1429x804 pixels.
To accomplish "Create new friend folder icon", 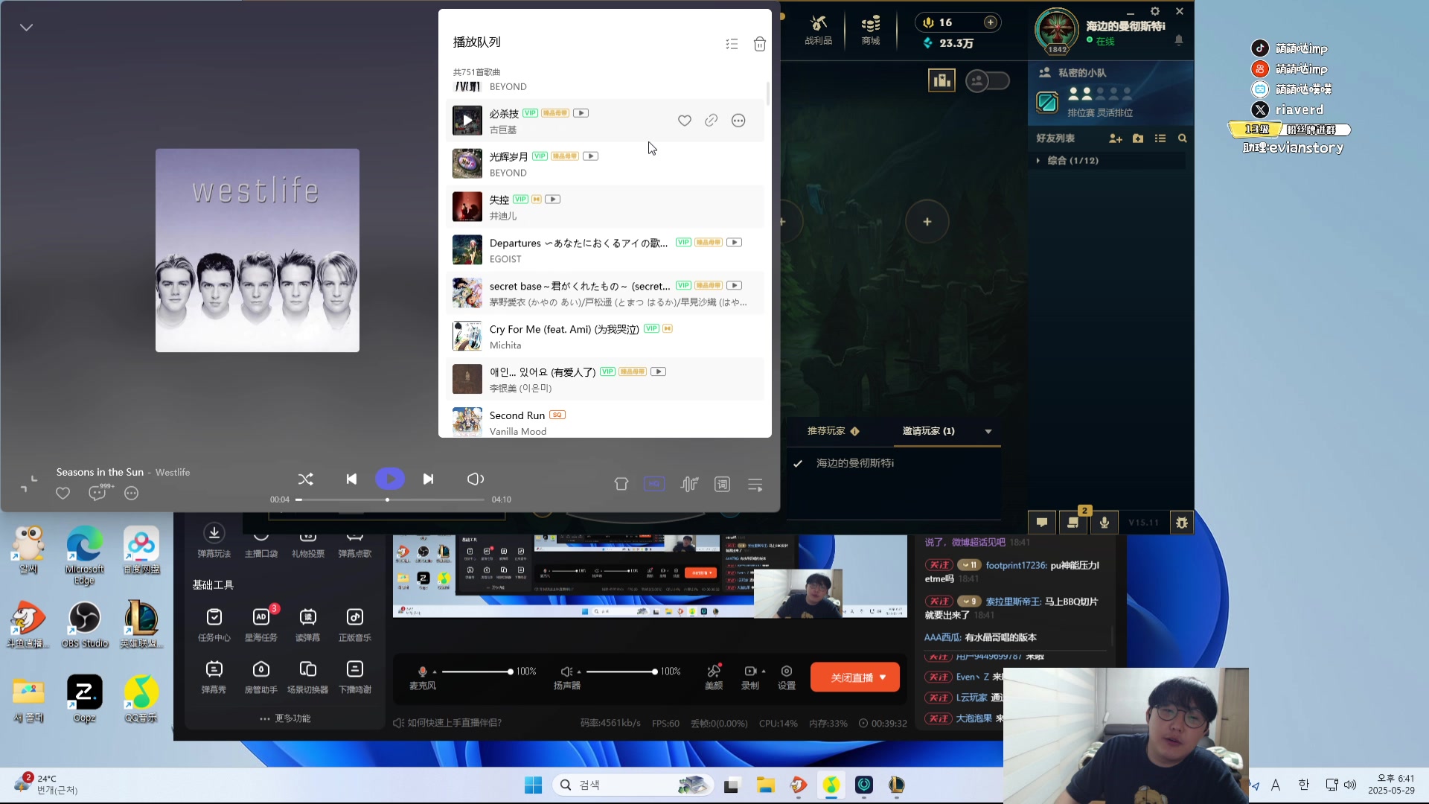I will coord(1138,138).
